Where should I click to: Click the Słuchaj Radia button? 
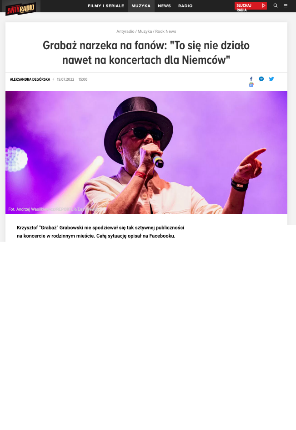click(x=251, y=6)
